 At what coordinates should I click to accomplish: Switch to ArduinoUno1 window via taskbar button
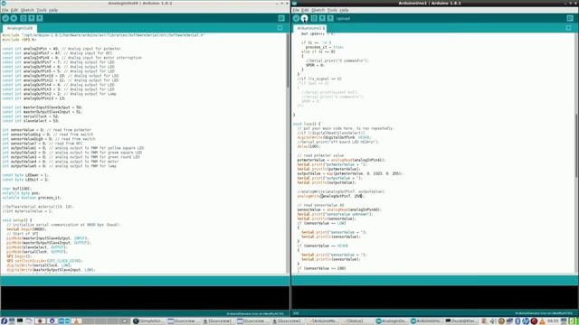[427, 321]
